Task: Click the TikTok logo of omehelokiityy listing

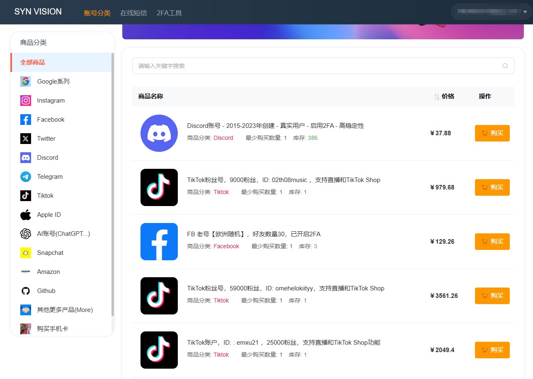Action: click(159, 296)
